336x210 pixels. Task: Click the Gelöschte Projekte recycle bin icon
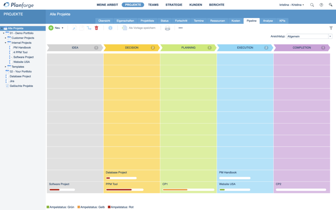7,86
